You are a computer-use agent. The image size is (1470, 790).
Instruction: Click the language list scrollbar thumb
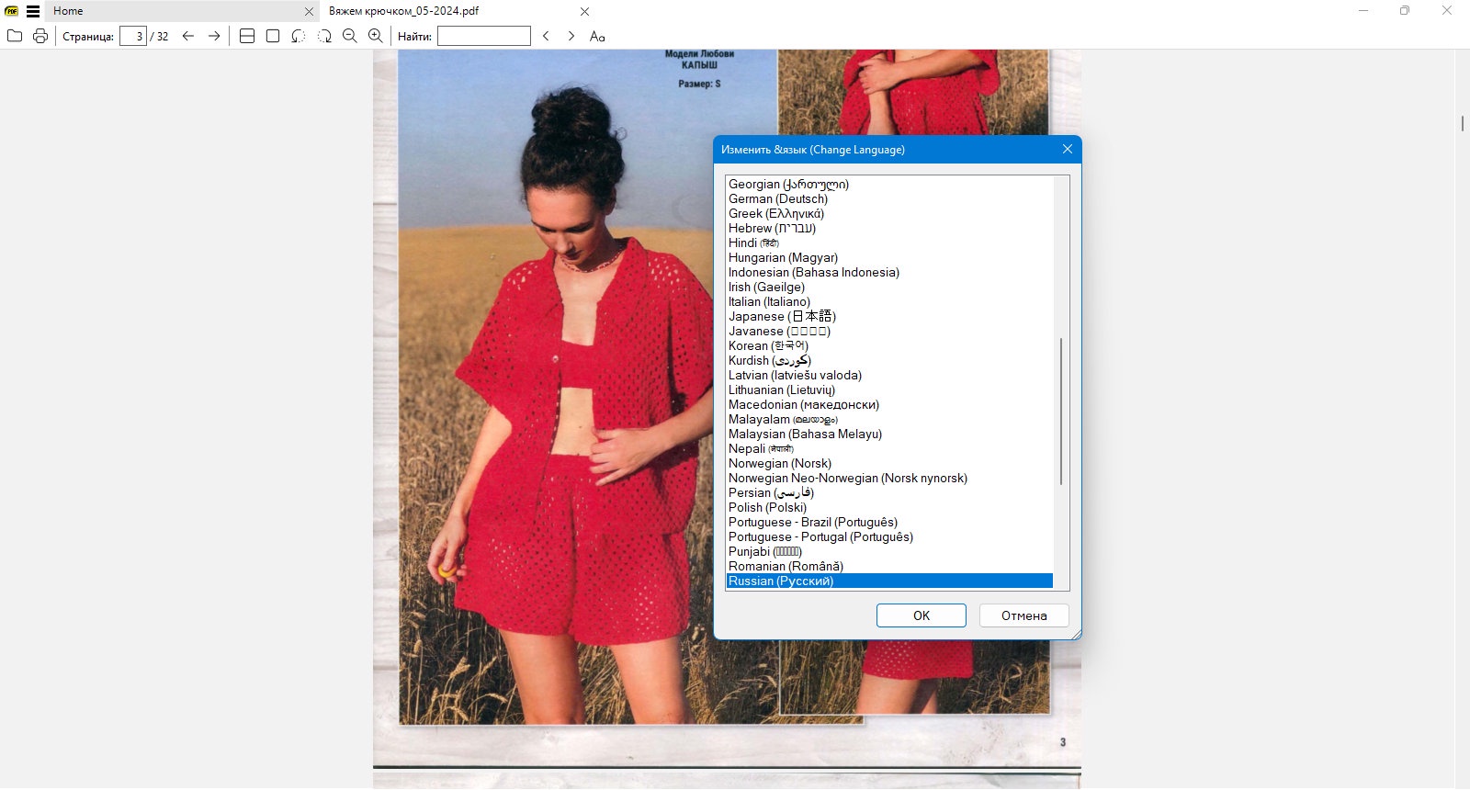tap(1061, 411)
